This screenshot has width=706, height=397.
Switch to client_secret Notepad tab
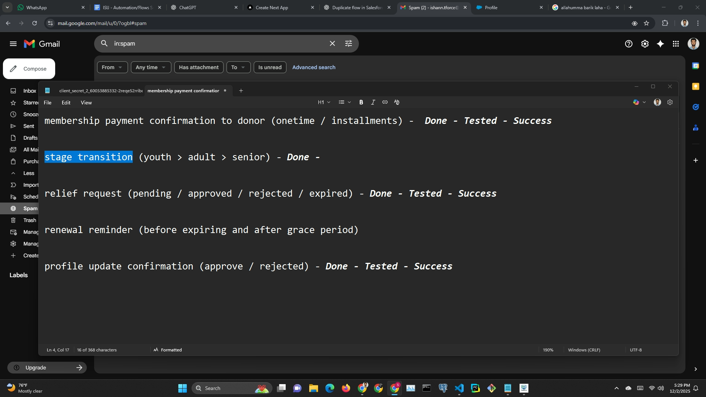(x=100, y=91)
